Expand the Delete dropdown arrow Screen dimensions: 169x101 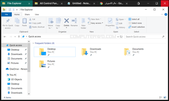tap(66, 28)
